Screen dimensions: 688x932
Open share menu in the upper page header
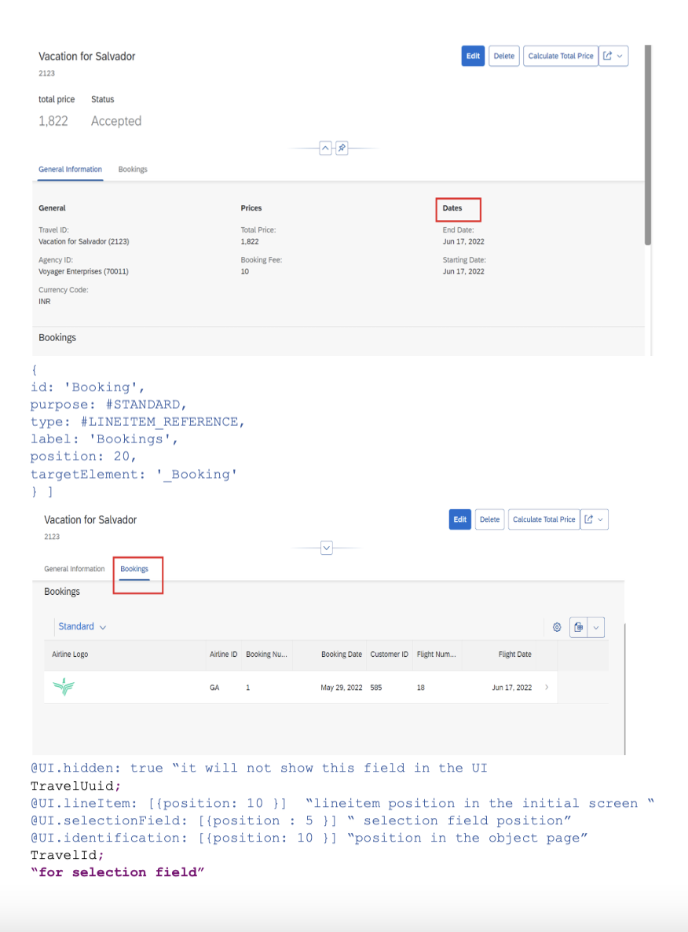click(613, 56)
